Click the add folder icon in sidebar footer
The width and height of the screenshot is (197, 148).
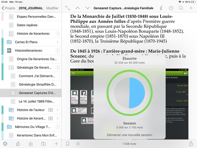point(43,144)
